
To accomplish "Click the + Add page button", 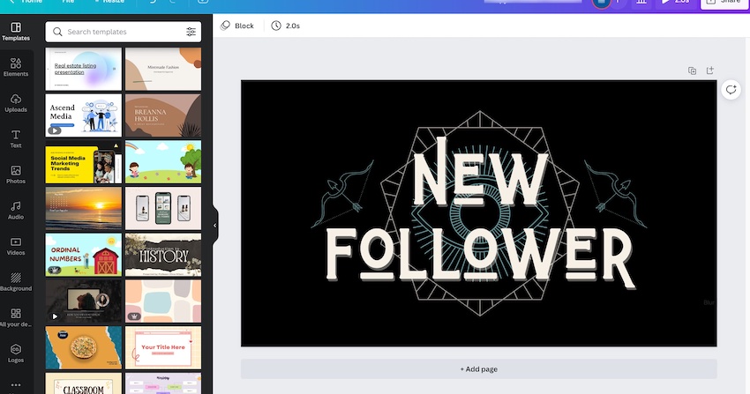I will [478, 368].
